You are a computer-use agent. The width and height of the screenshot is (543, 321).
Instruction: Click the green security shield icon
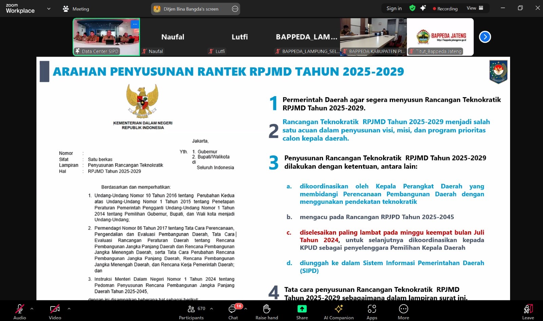click(412, 8)
